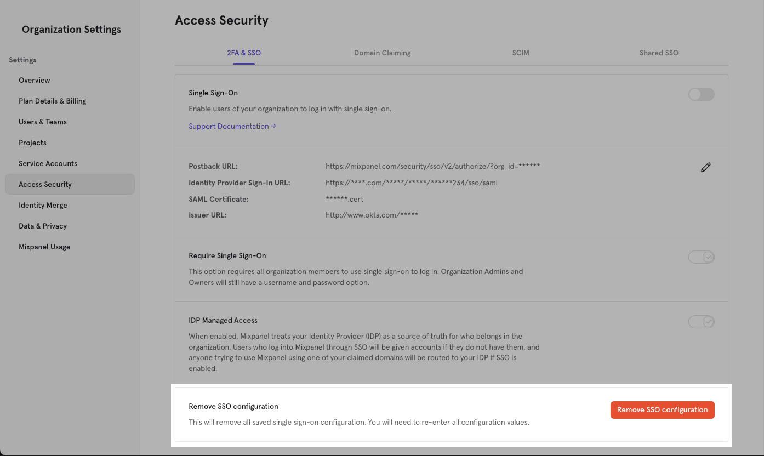Check Mixpanel Usage page
This screenshot has width=764, height=456.
44,247
